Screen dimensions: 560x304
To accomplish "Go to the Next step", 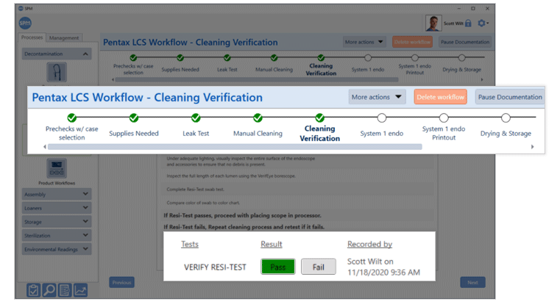I will click(x=472, y=283).
